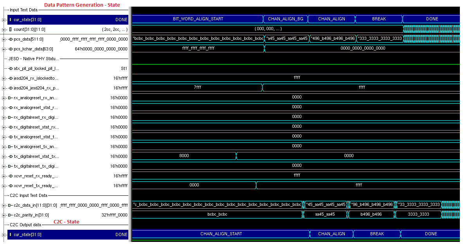463x245 pixels.
Task: Expand the c2c_data_in[11:0][31:0] bus
Action: pyautogui.click(x=4, y=206)
